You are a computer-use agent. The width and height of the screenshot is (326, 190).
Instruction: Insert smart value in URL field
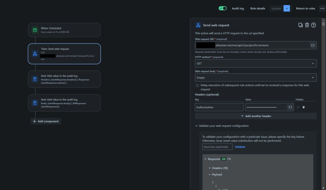(x=313, y=45)
